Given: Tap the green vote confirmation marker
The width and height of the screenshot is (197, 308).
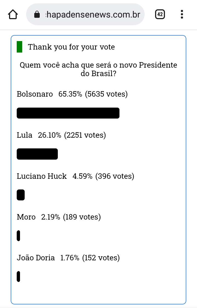Looking at the screenshot, I should coord(19,47).
